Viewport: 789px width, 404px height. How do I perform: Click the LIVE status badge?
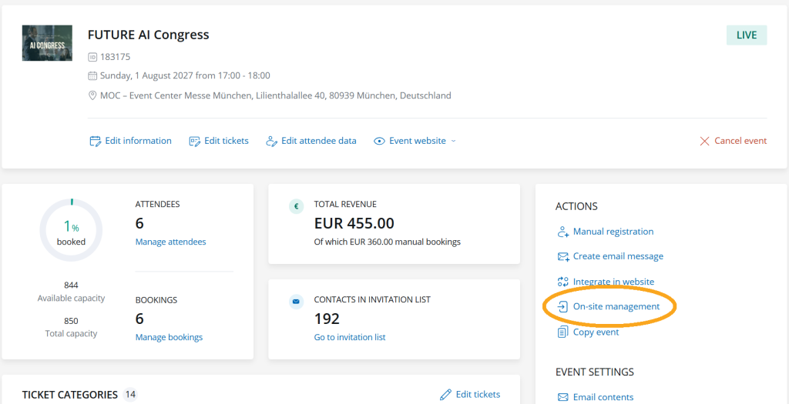(746, 35)
